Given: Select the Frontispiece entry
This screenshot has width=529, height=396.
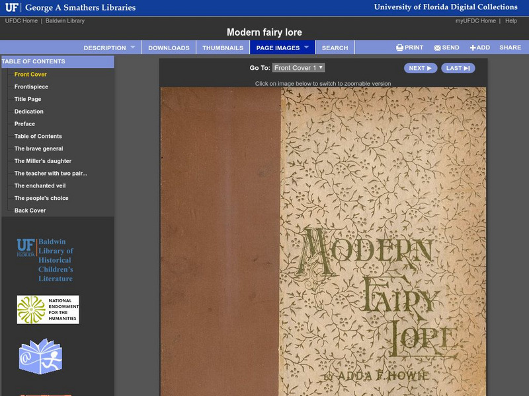Looking at the screenshot, I should click(x=32, y=86).
